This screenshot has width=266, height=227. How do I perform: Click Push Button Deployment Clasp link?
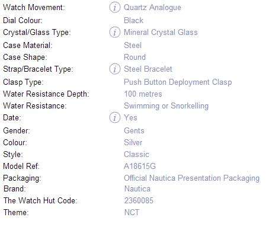point(178,82)
